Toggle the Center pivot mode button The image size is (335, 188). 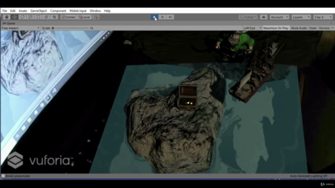pos(68,17)
